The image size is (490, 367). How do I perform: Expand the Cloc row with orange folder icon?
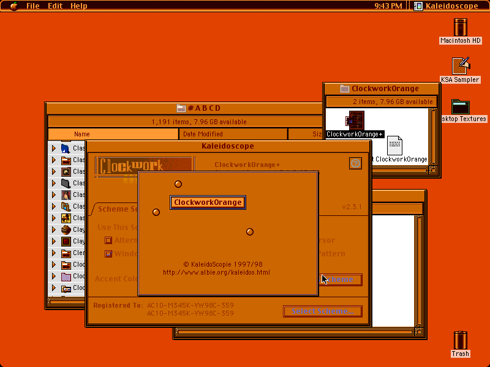coord(54,265)
